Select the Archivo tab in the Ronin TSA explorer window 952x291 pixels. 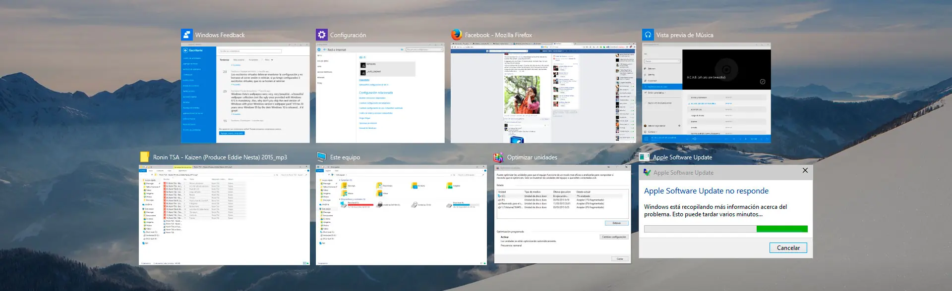pos(142,171)
